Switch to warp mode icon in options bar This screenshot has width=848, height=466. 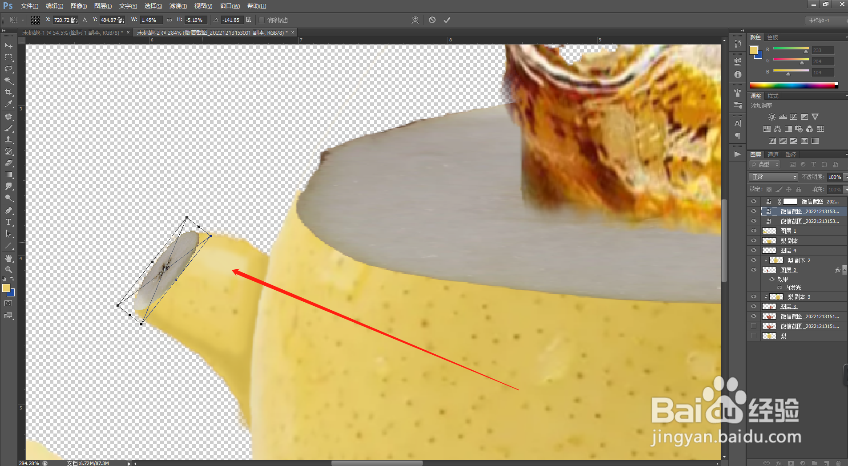coord(415,20)
